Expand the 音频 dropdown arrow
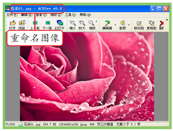This screenshot has height=131, width=173. coord(129,25)
